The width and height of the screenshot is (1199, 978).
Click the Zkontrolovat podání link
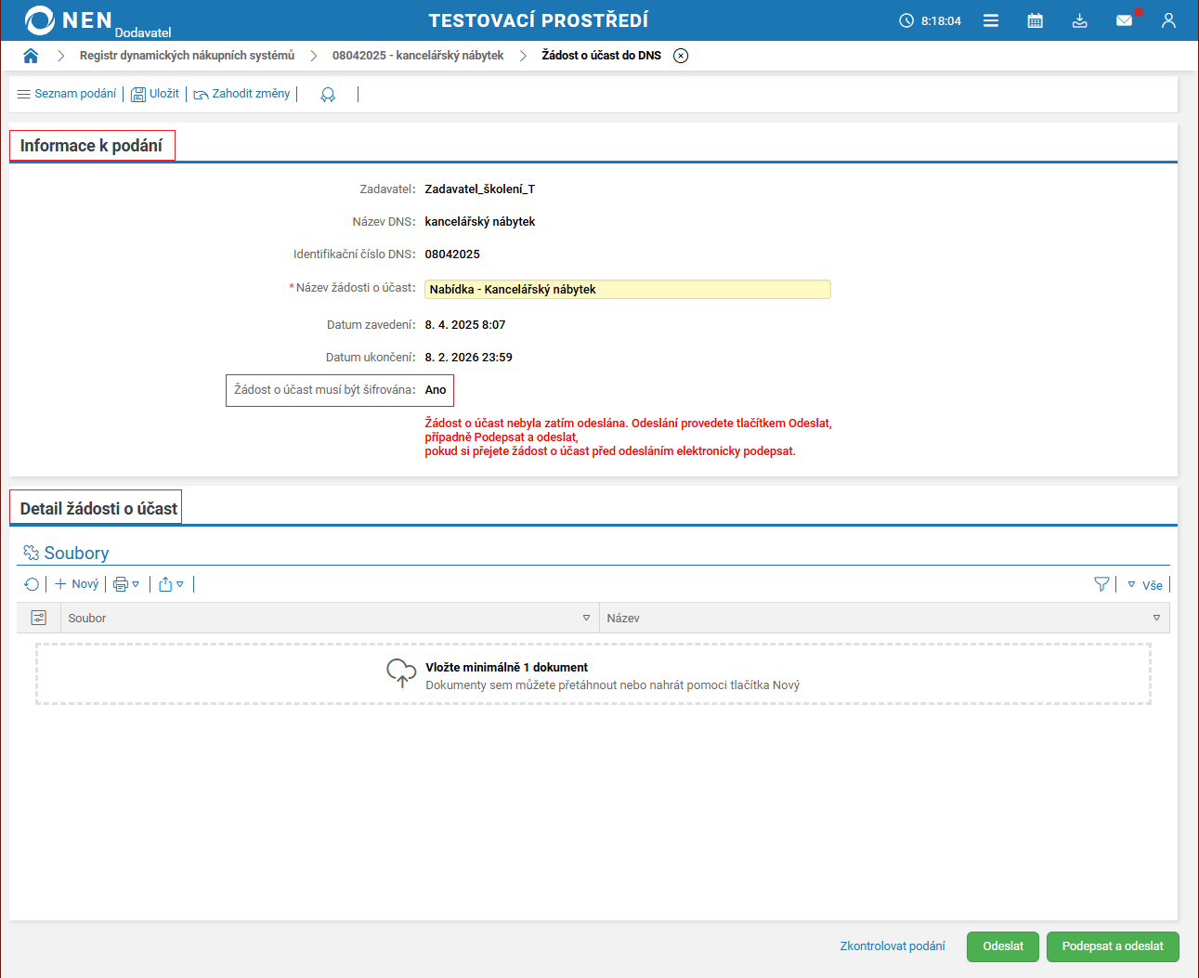(892, 946)
